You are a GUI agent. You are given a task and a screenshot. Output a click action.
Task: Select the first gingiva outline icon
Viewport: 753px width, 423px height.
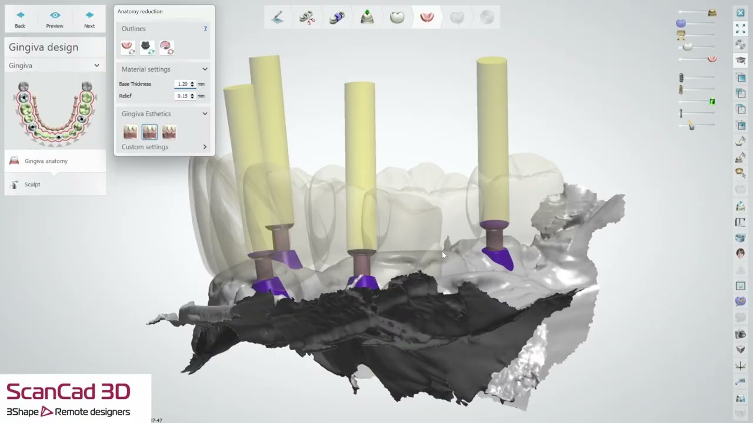coord(128,48)
